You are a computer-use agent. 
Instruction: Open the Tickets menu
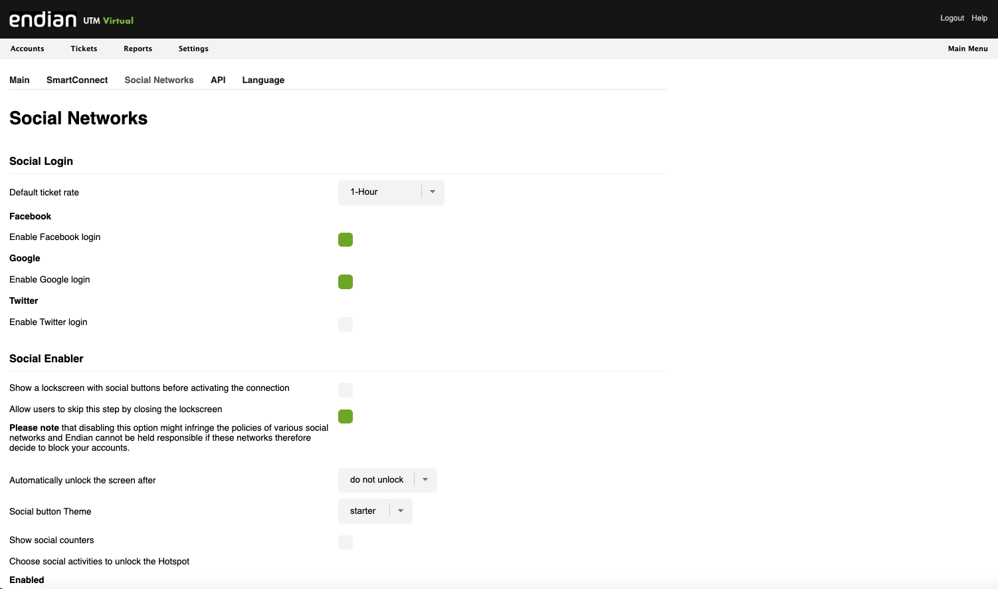pyautogui.click(x=84, y=49)
